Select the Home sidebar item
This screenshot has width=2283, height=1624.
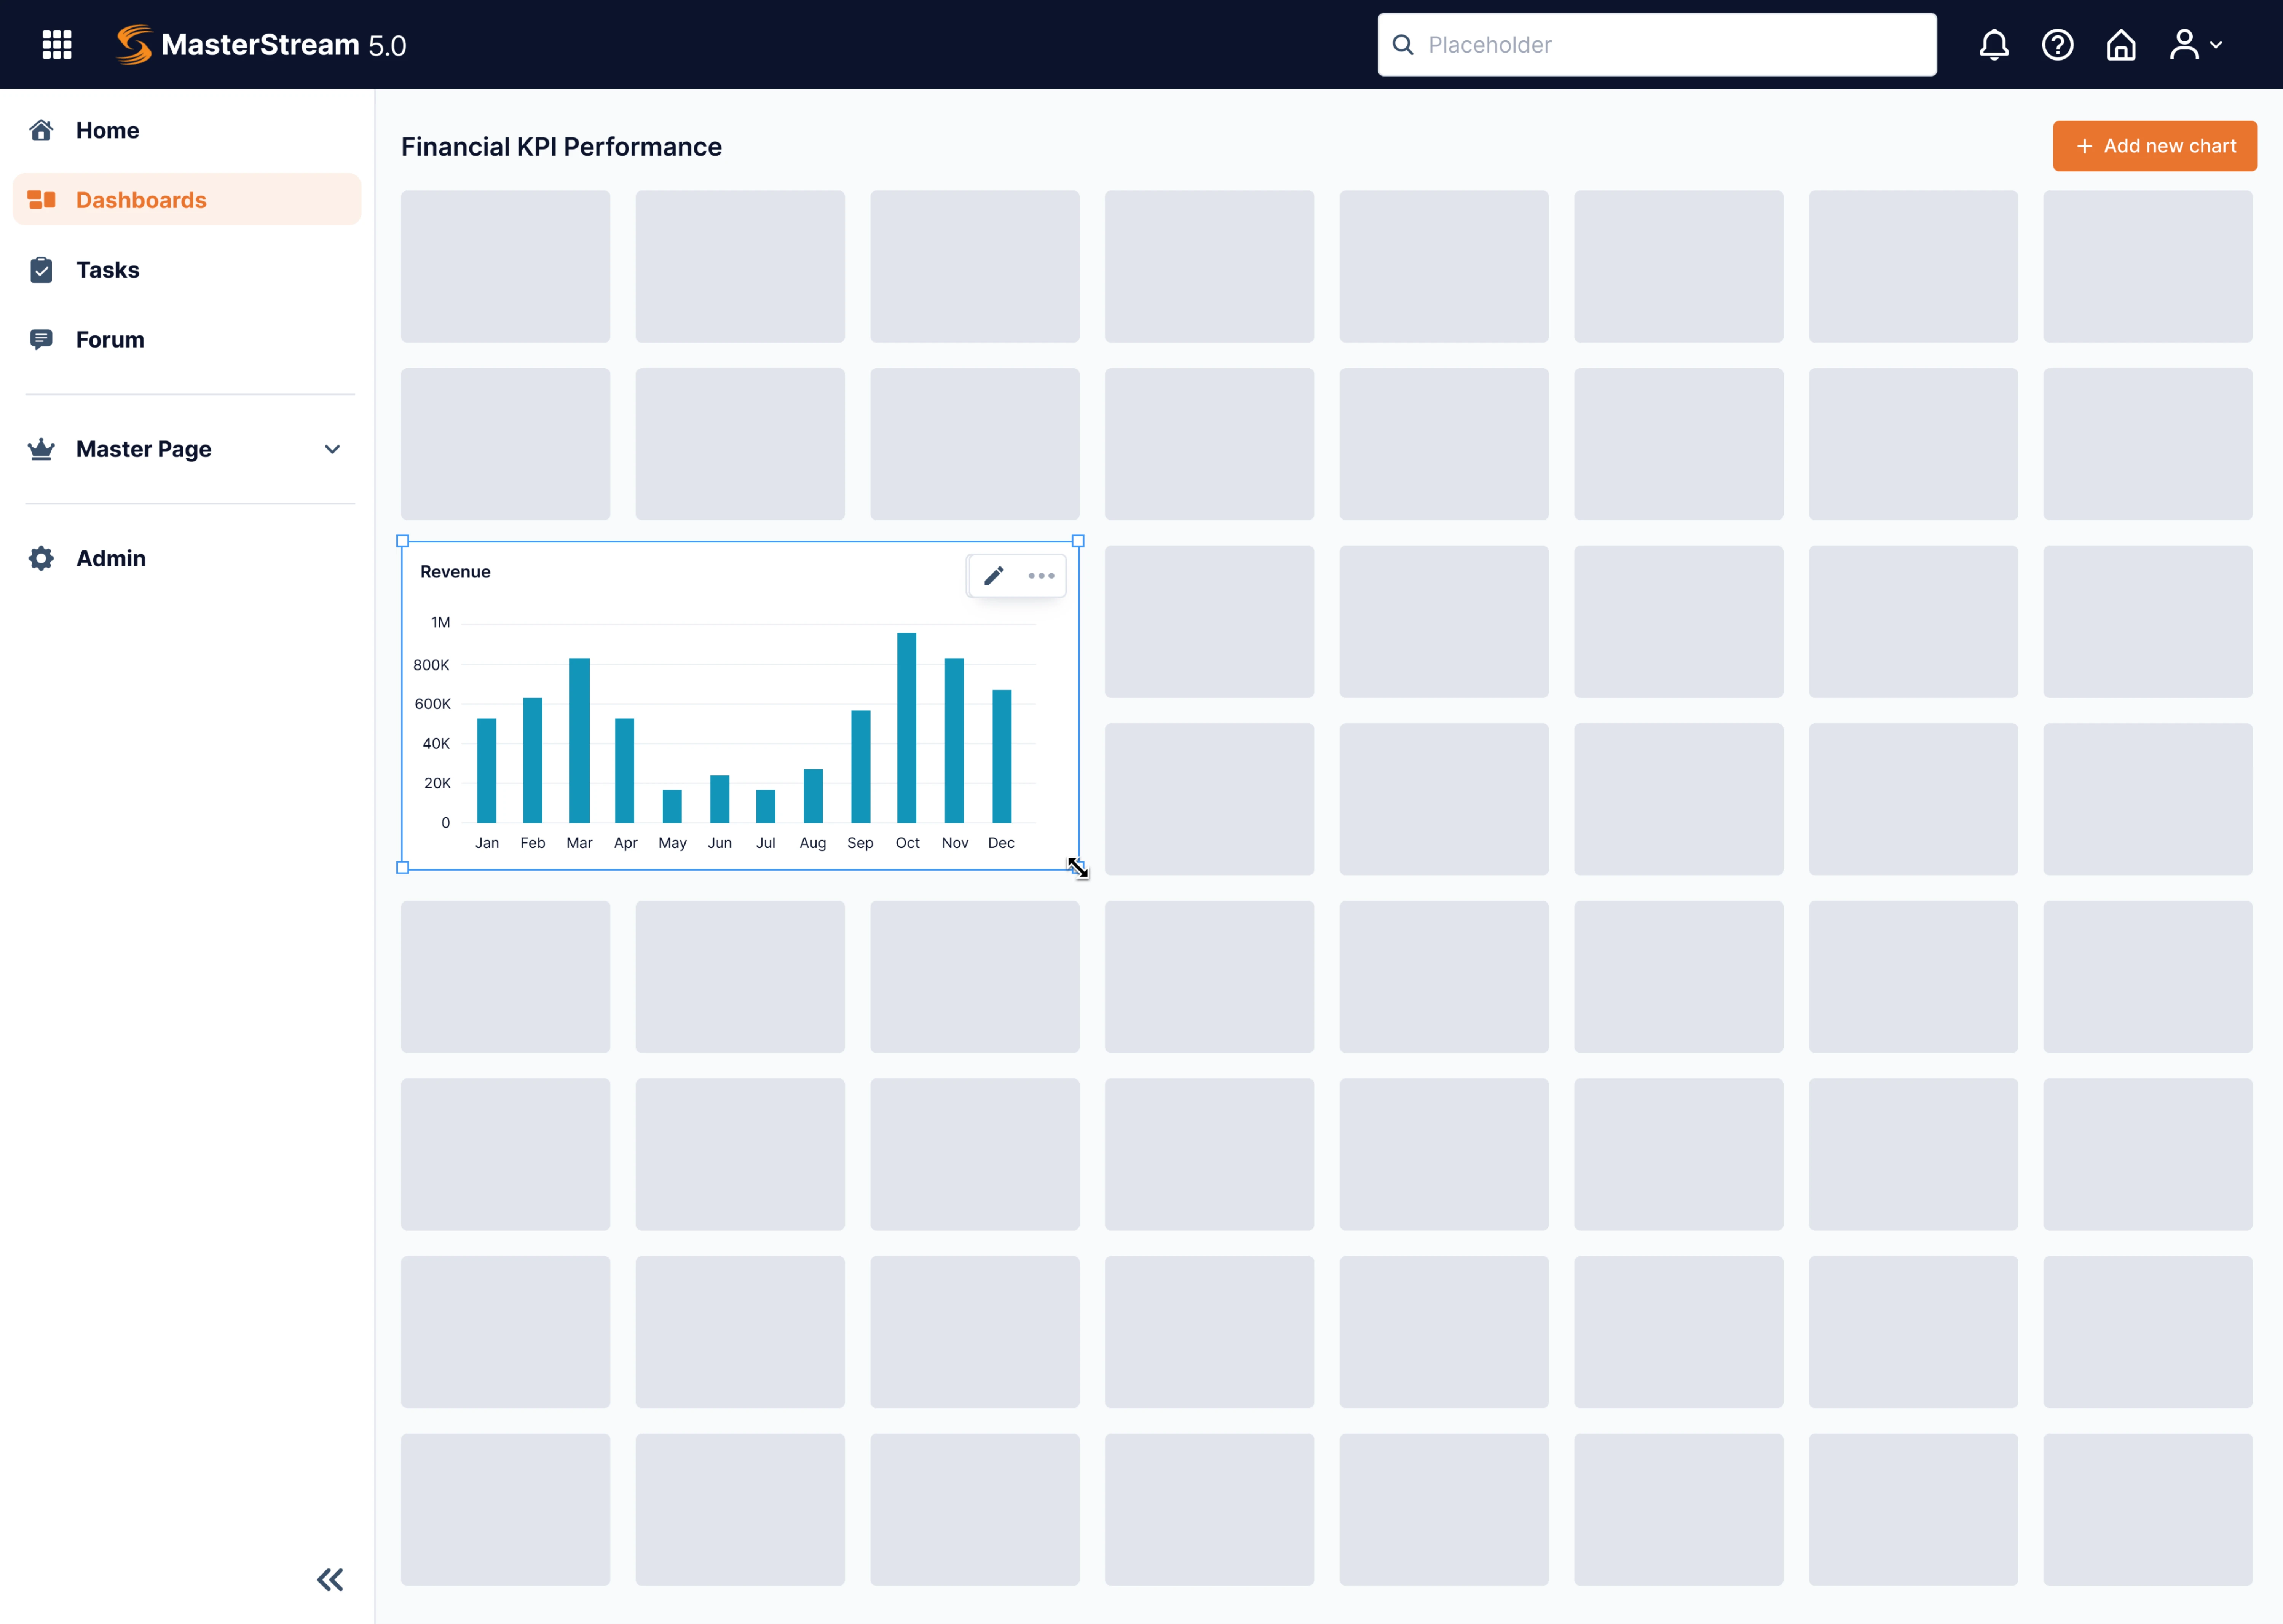[107, 130]
